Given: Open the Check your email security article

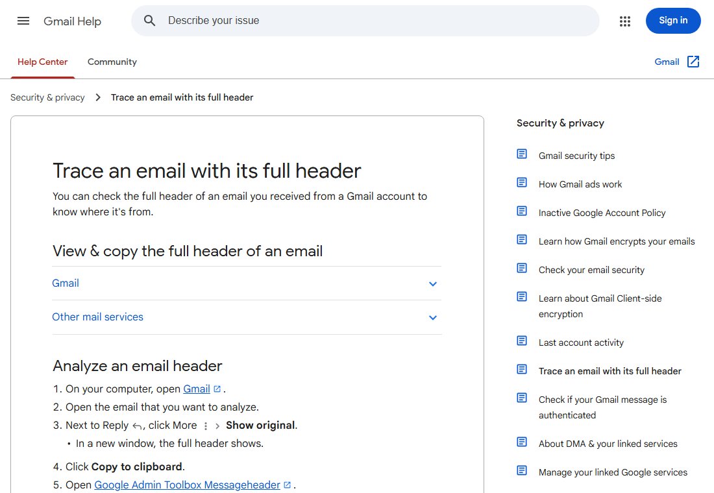Looking at the screenshot, I should (x=591, y=270).
